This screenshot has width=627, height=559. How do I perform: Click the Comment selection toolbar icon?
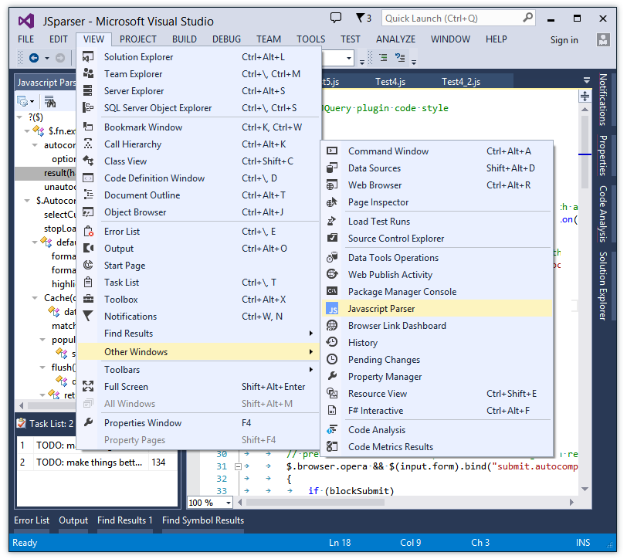400,58
